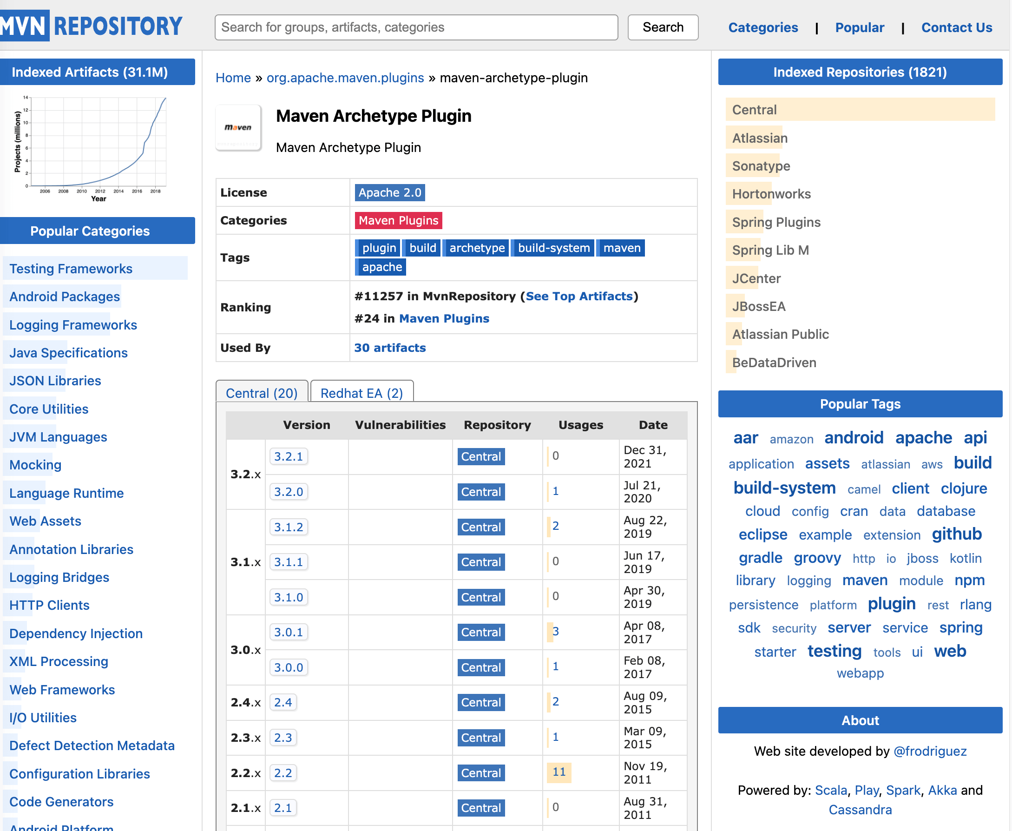
Task: Toggle the Android Packages category
Action: (x=65, y=295)
